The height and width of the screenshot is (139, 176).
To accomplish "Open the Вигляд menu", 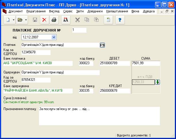I will pyautogui.click(x=54, y=11).
